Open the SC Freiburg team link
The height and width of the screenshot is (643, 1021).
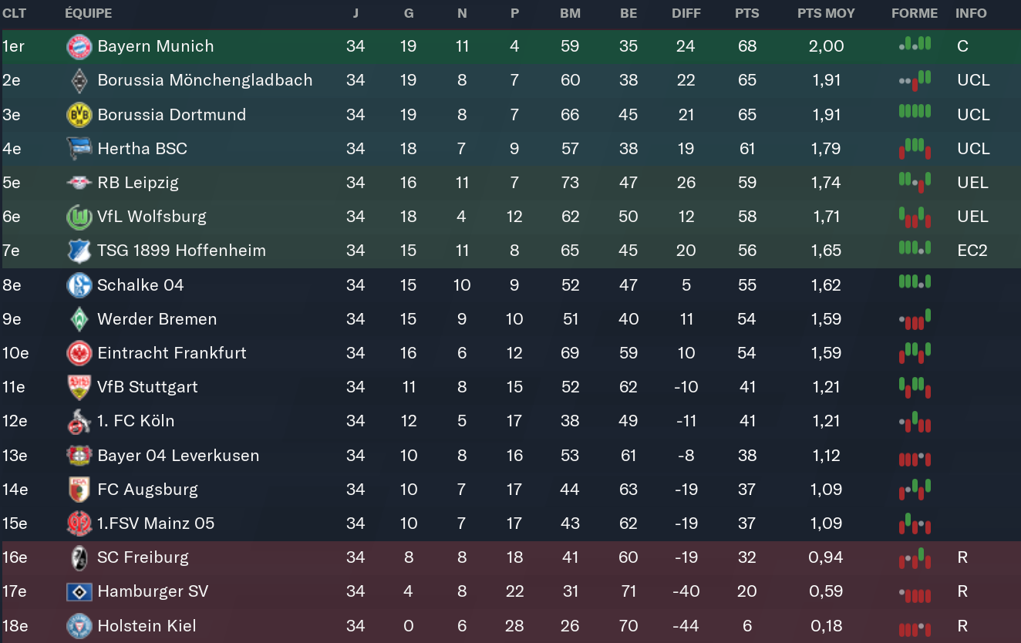point(143,557)
